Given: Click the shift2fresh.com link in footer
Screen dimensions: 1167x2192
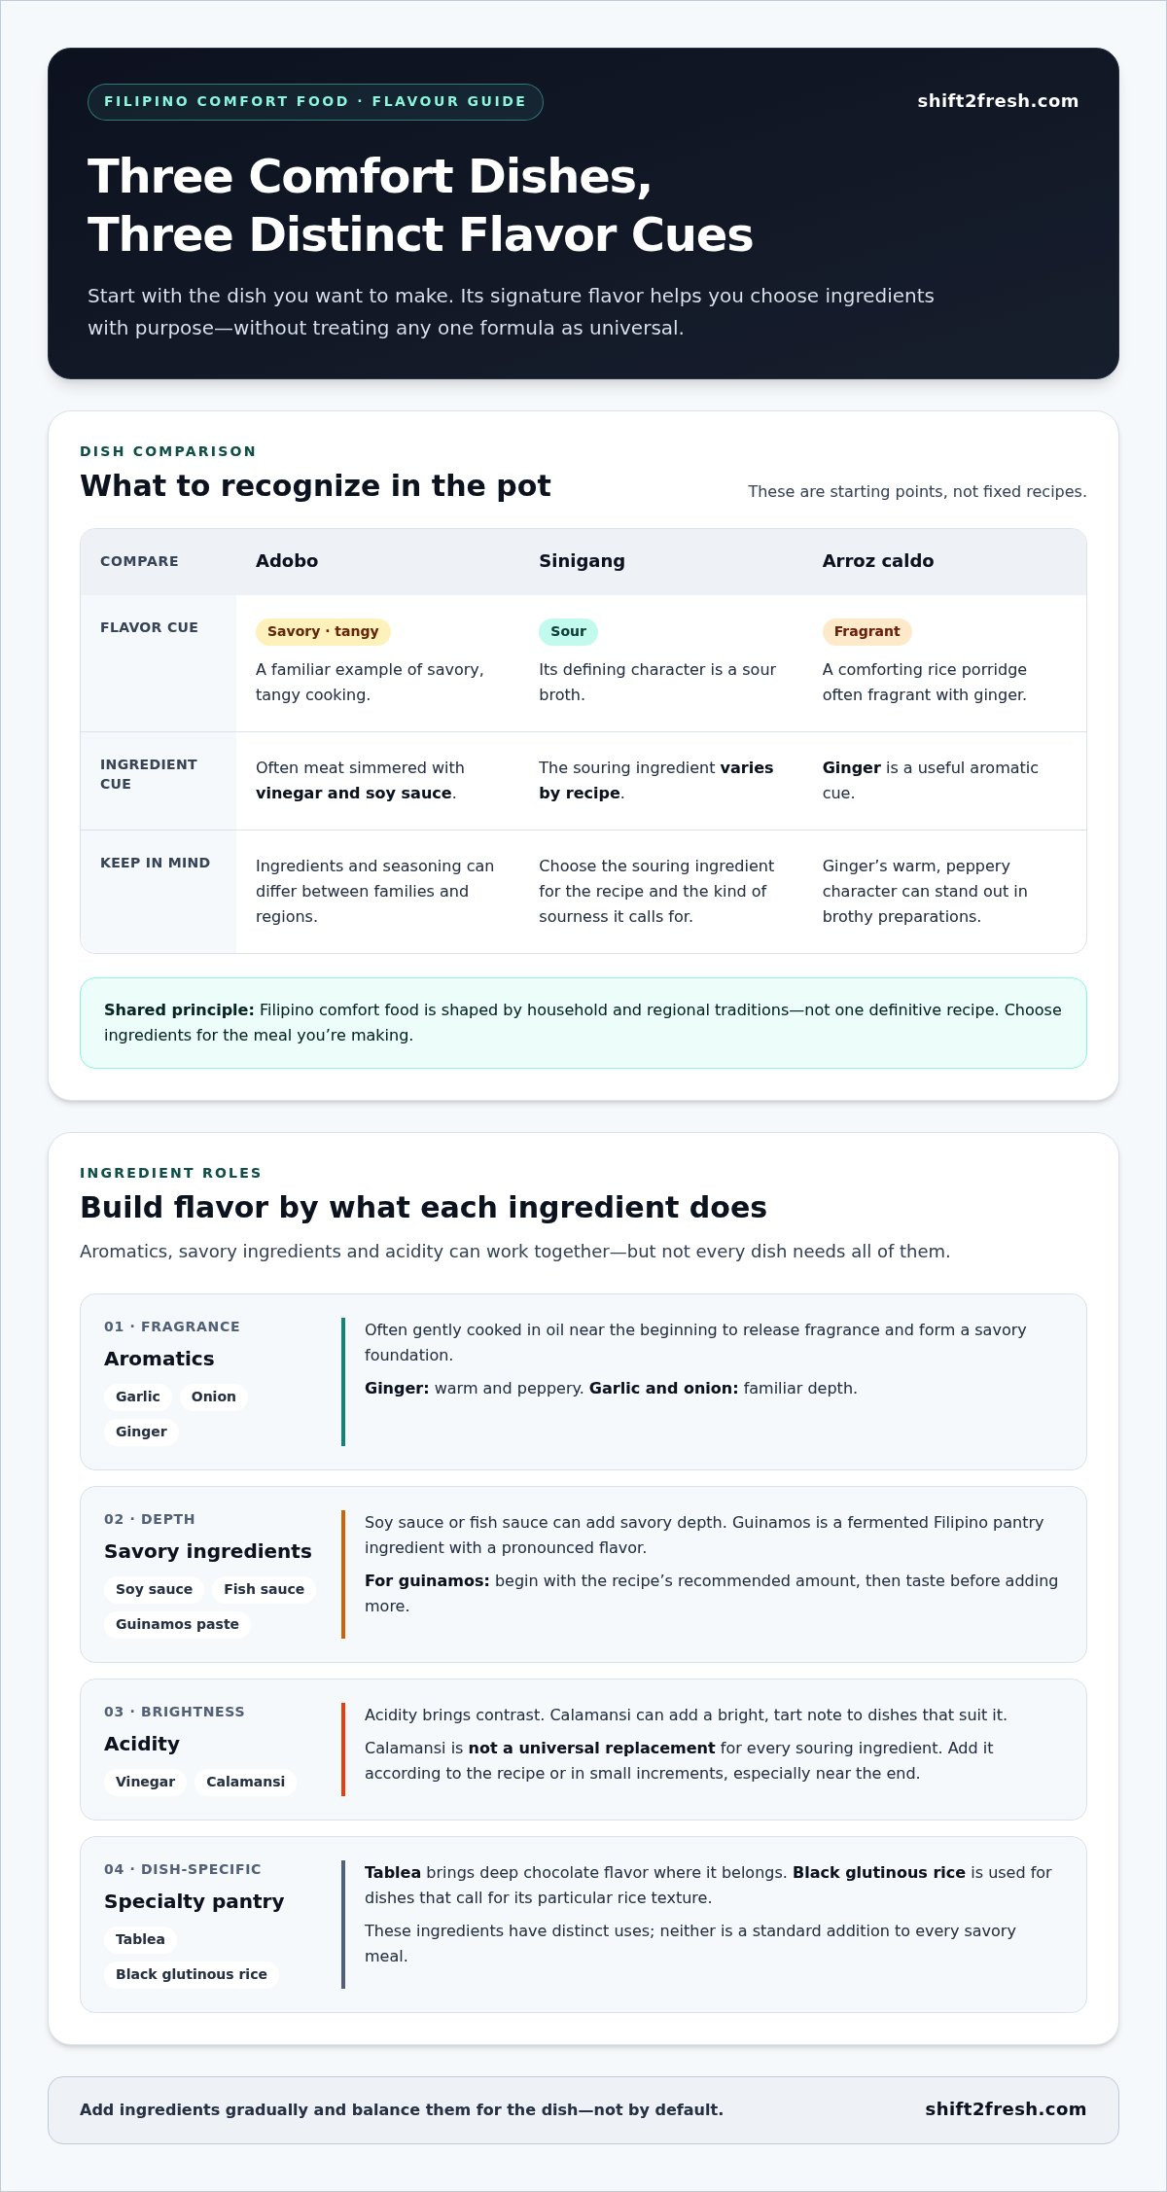Looking at the screenshot, I should pos(1006,2108).
